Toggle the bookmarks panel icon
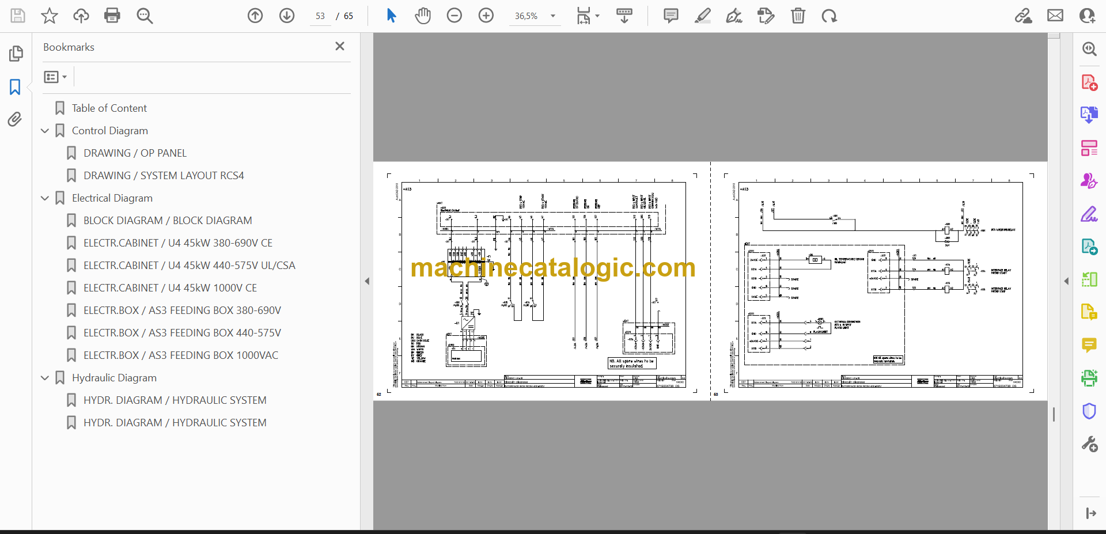1106x534 pixels. [15, 87]
